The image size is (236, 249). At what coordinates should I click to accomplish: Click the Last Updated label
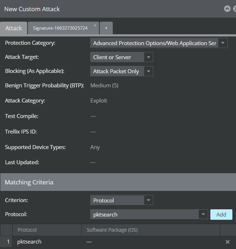click(x=22, y=162)
